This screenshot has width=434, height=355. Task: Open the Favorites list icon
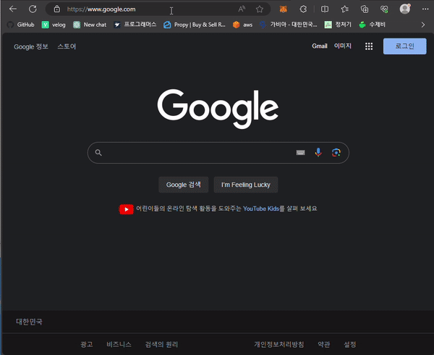tap(344, 9)
